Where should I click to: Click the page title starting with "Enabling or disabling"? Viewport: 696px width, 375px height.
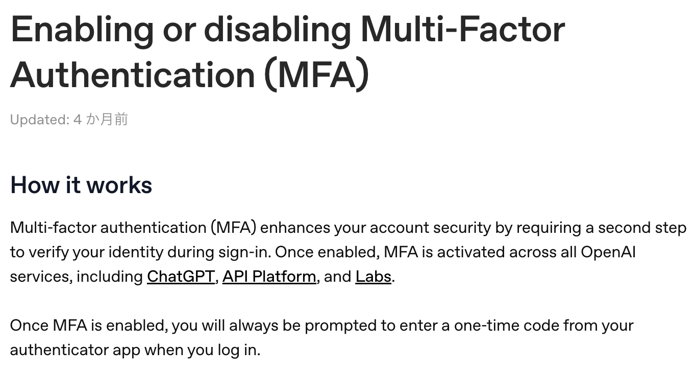pos(288,52)
